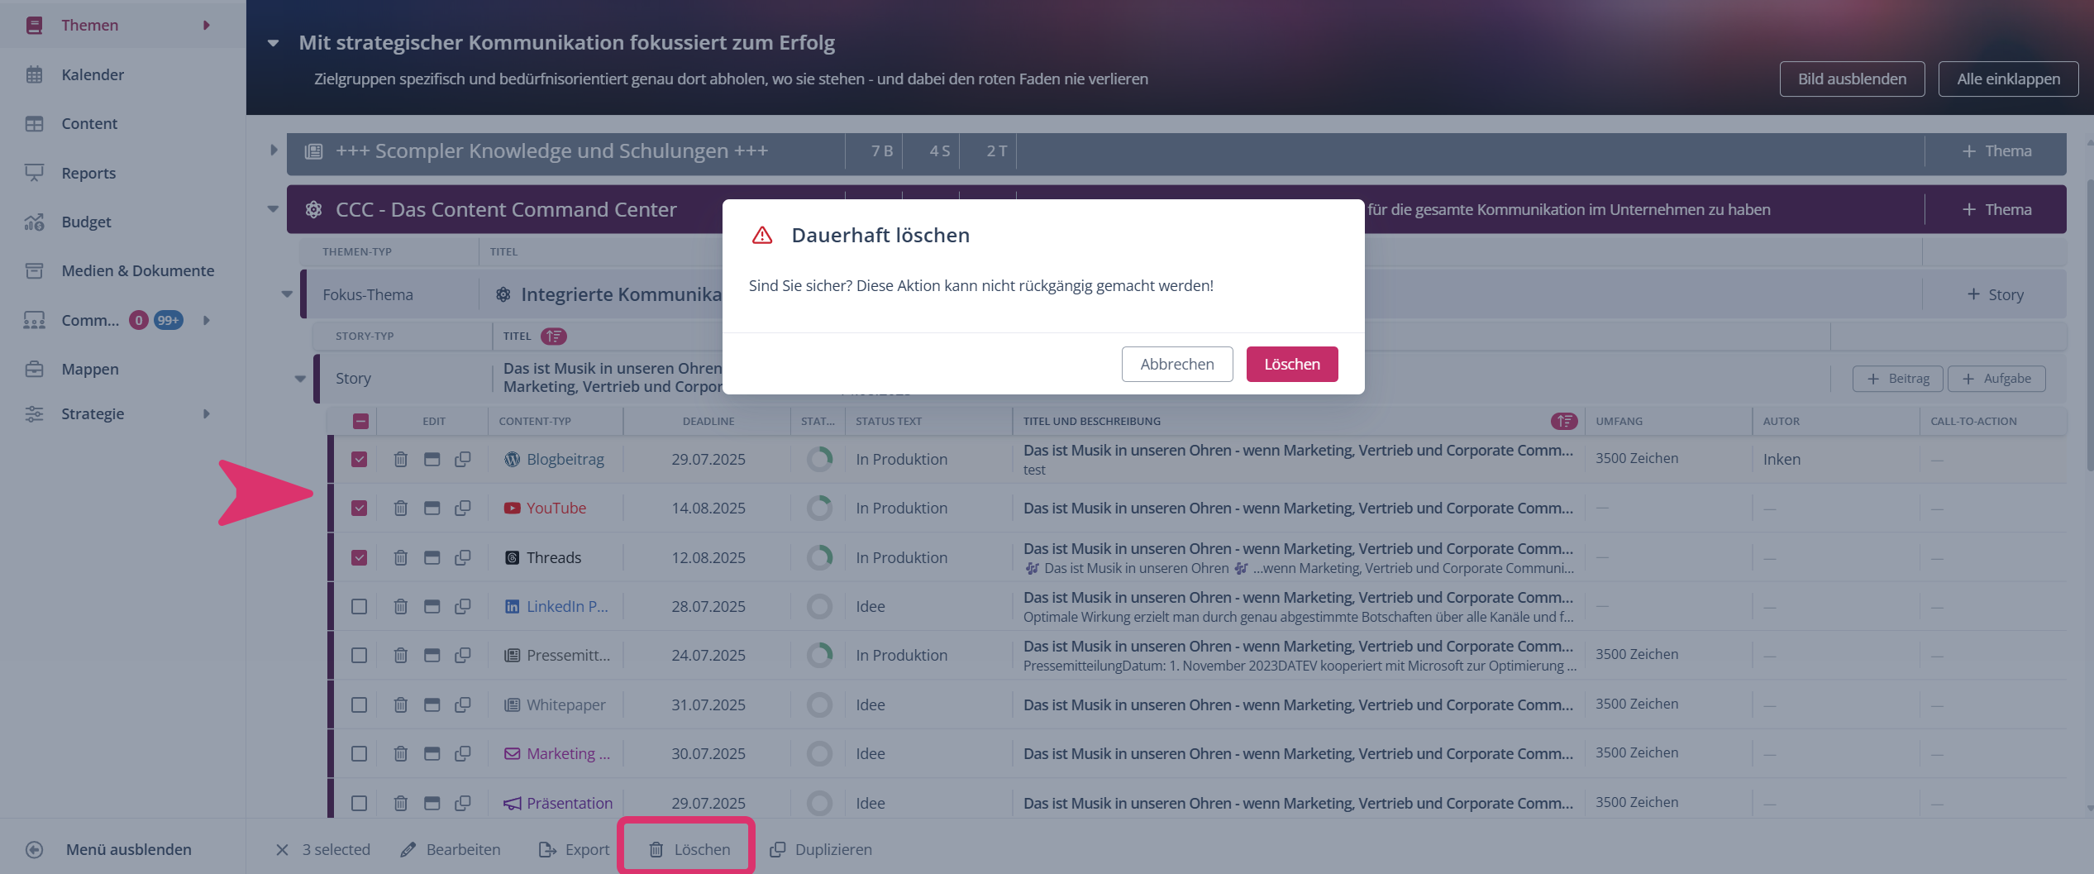
Task: Click the trash icon in the Blogbeitrag row
Action: [x=400, y=459]
